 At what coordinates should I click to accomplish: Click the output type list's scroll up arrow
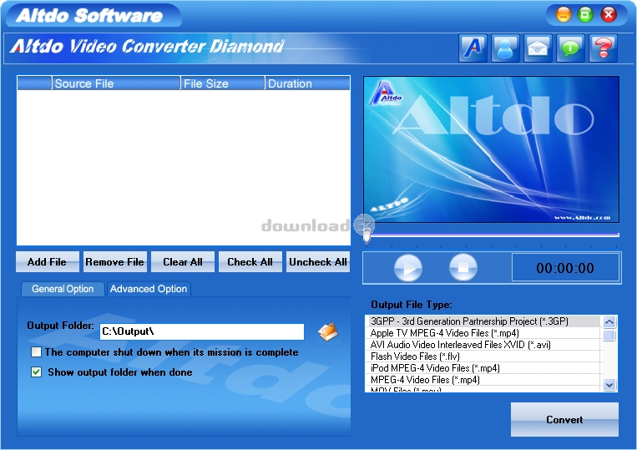click(609, 322)
